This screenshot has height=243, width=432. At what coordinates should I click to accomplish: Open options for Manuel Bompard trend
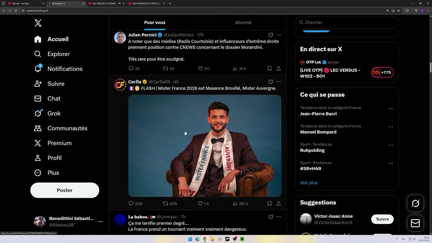coord(390,127)
